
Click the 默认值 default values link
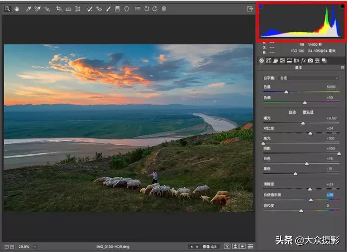308,112
